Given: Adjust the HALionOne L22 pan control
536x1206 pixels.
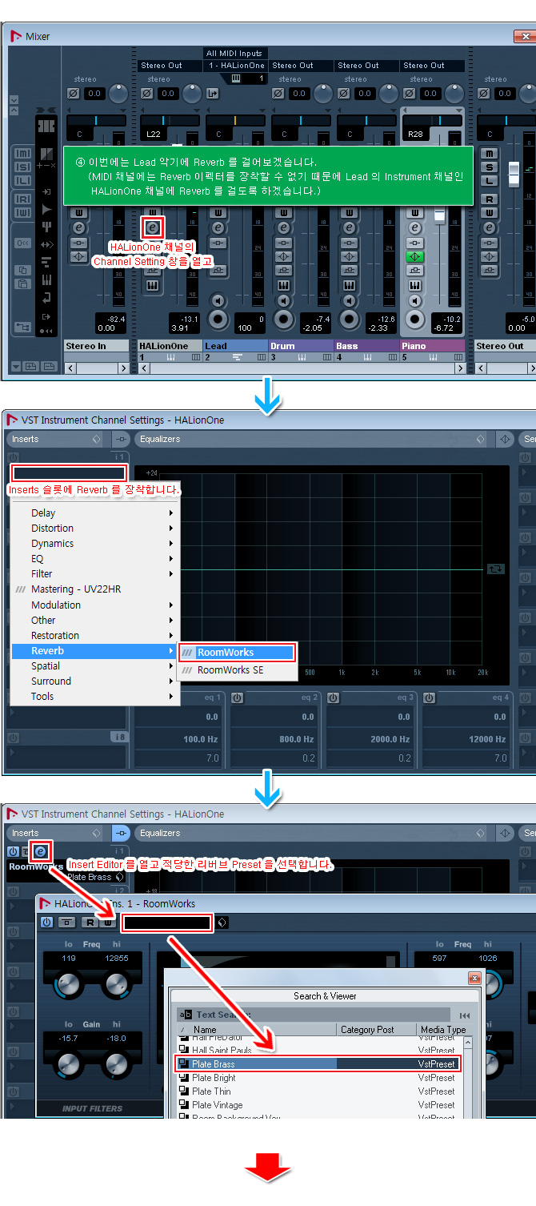Looking at the screenshot, I should pos(170,120).
